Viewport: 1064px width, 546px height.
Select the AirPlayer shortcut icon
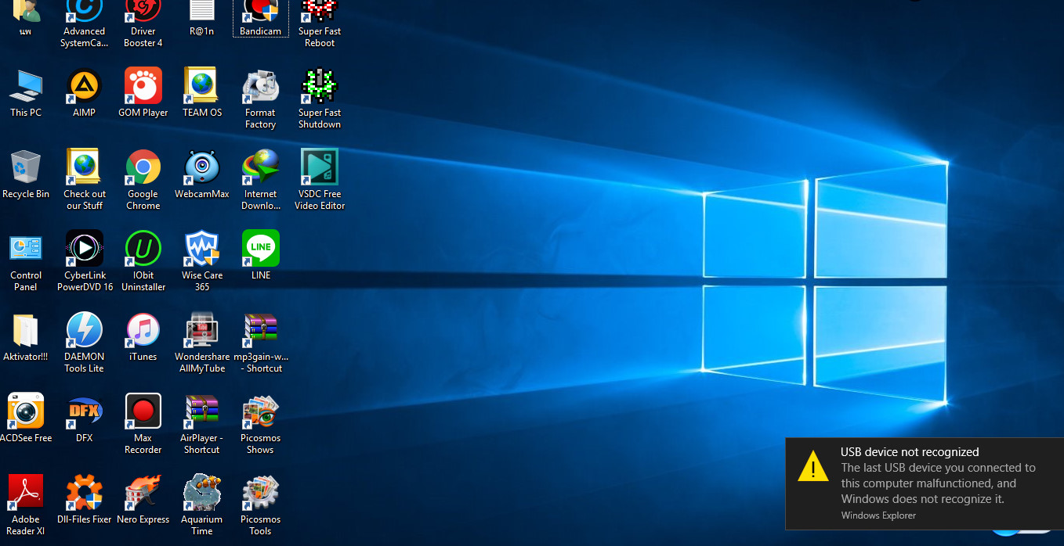[x=202, y=411]
